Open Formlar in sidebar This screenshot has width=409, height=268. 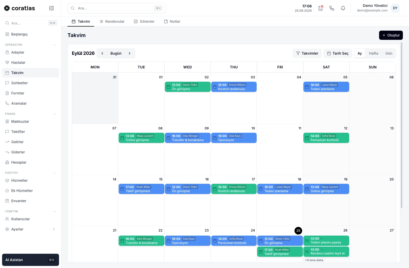[x=30, y=93]
